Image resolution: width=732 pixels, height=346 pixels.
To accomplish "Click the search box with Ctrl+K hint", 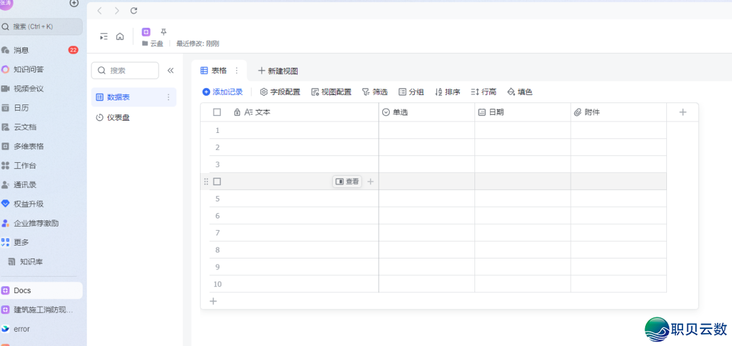I will 41,26.
